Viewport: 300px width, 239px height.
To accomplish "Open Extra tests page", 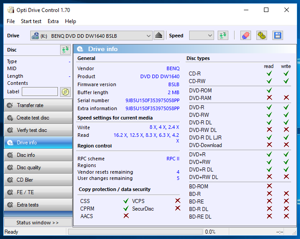I will pos(38,205).
